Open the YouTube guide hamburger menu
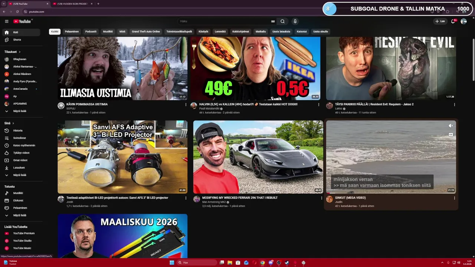The width and height of the screenshot is (475, 267). pos(6,21)
